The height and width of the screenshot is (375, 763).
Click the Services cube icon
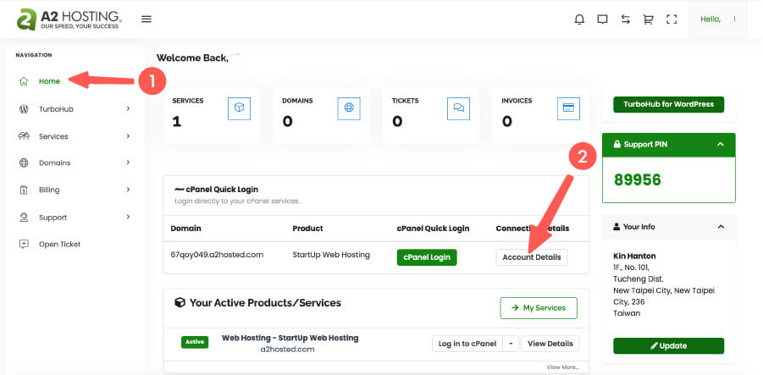point(239,108)
